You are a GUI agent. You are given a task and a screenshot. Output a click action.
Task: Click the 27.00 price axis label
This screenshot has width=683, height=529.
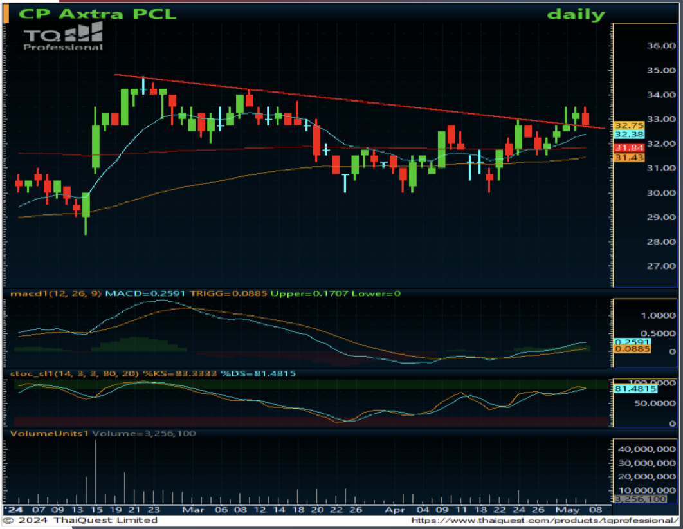(660, 266)
